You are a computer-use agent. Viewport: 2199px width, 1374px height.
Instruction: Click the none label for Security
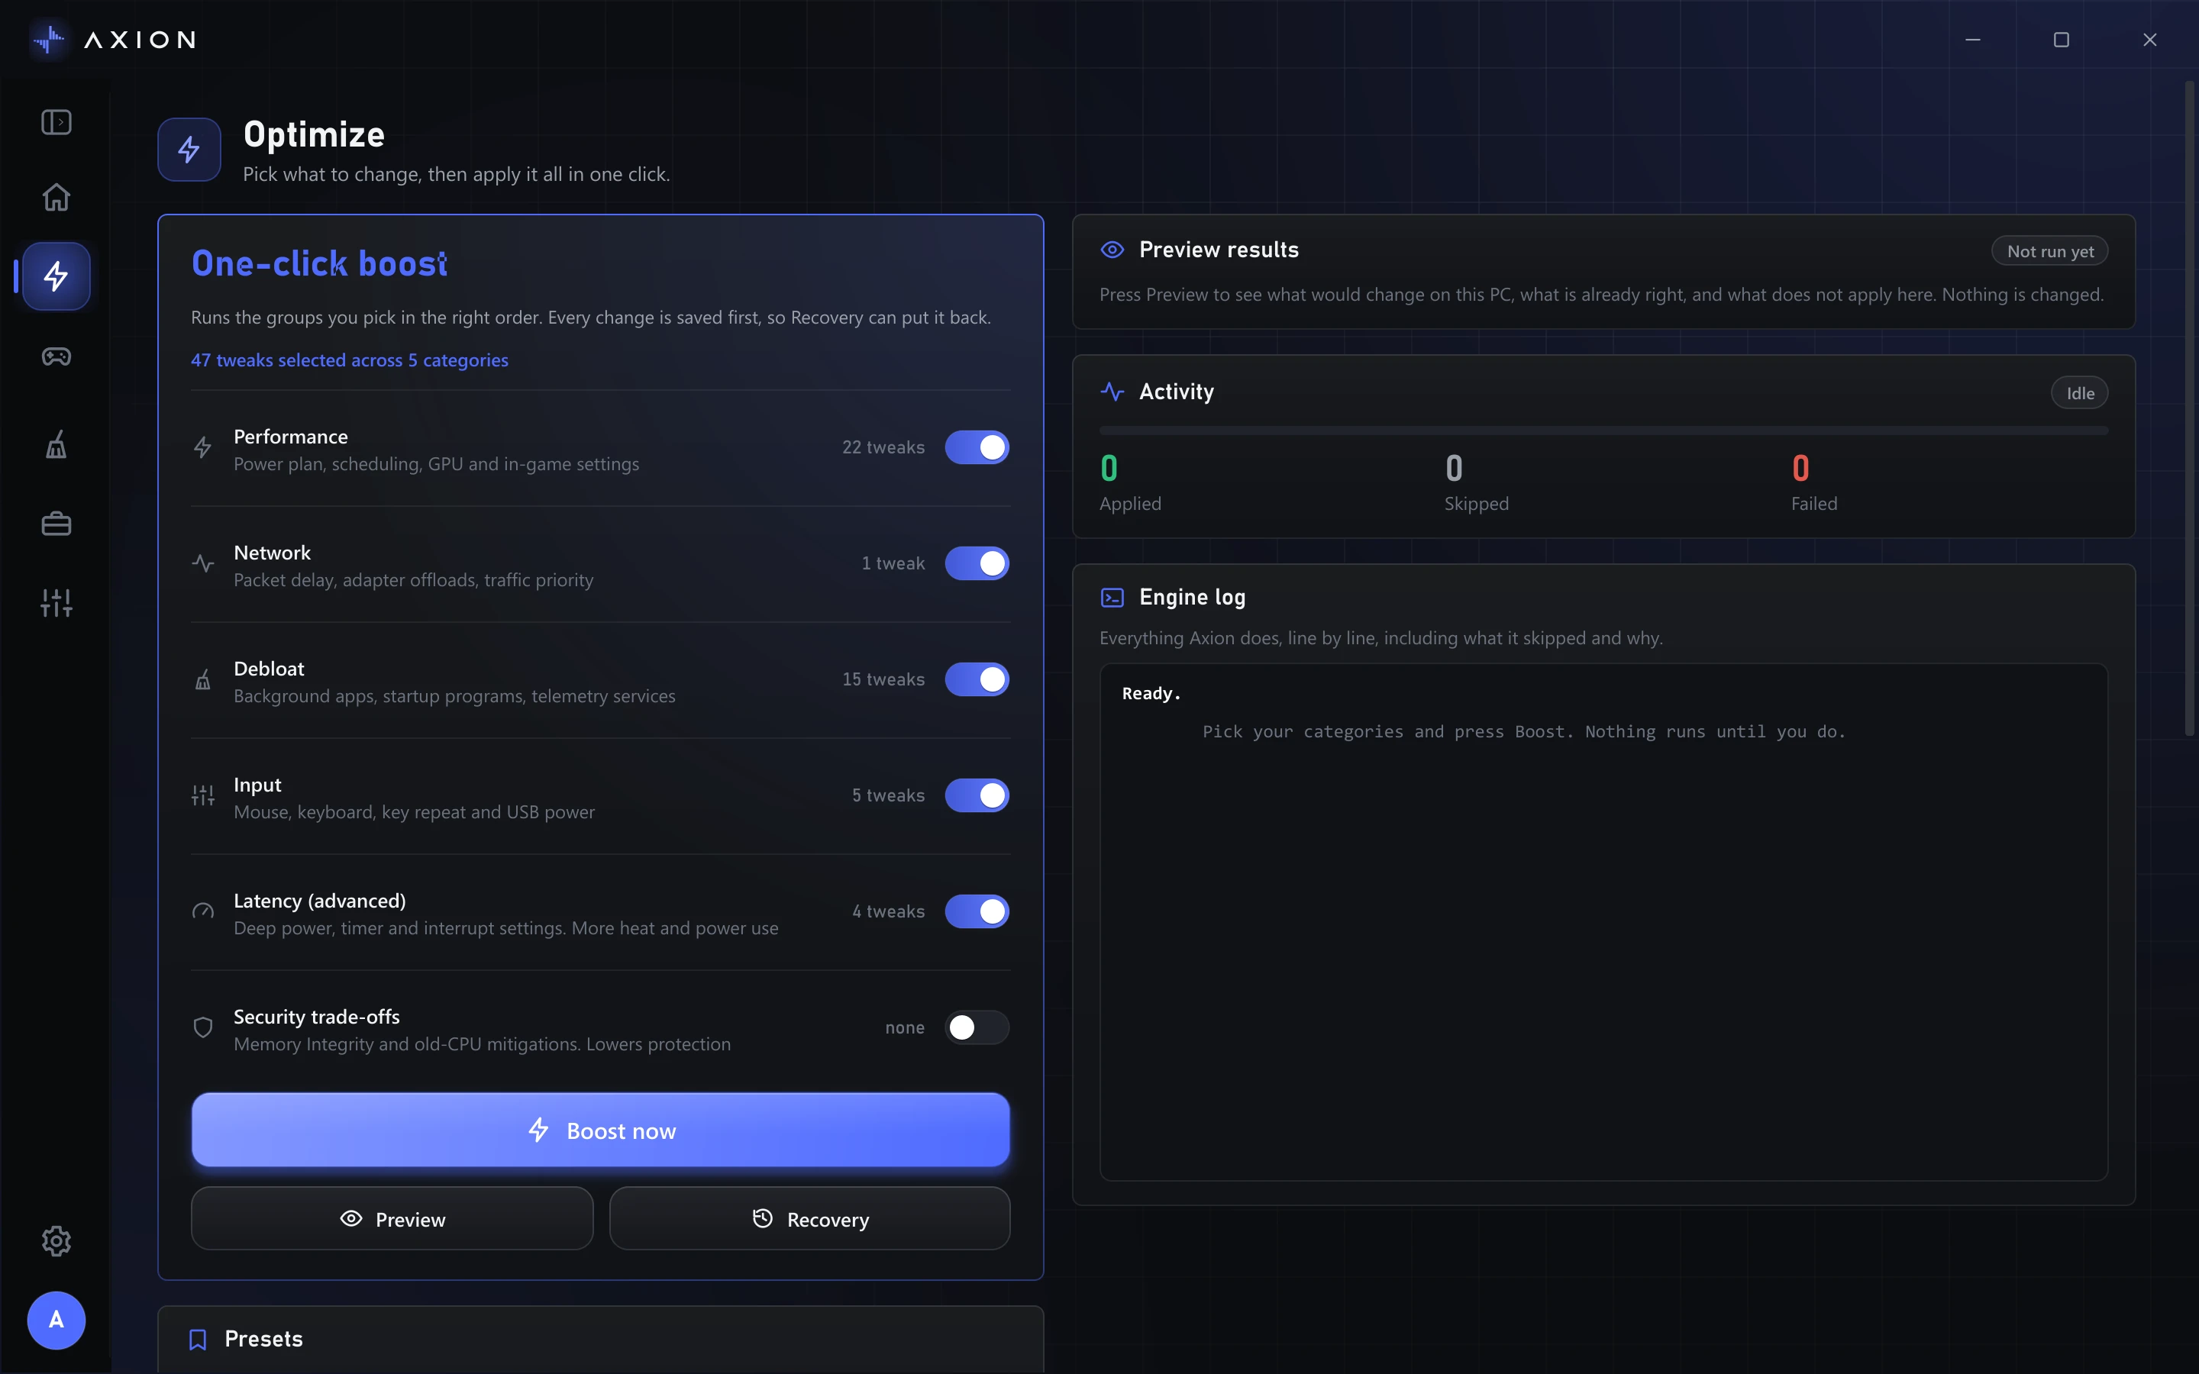pyautogui.click(x=904, y=1027)
